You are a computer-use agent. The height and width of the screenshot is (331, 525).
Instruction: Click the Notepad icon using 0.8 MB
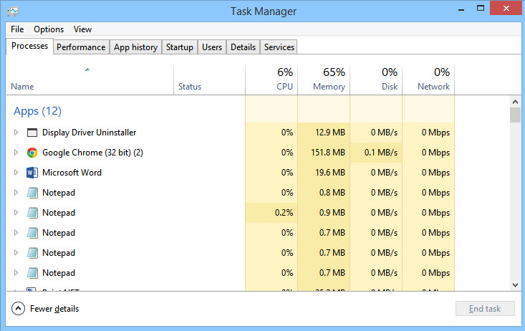[x=32, y=193]
